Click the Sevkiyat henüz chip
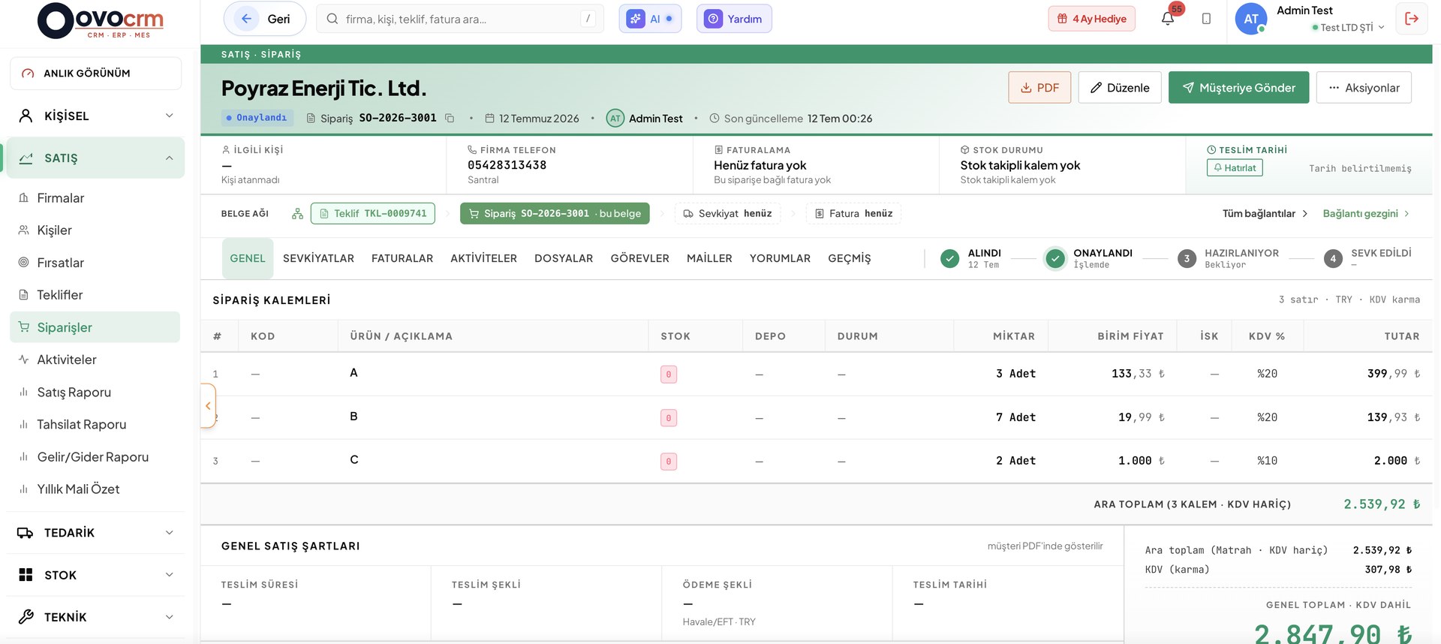Viewport: 1441px width, 644px height. (x=727, y=214)
